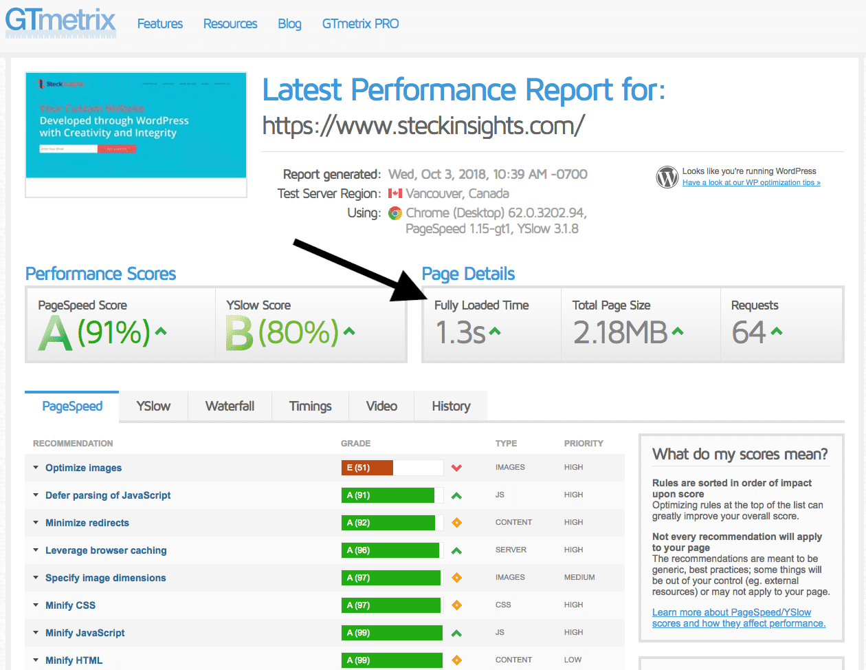Viewport: 866px width, 670px height.
Task: Click the green arrow next to YSlow Score
Action: (x=349, y=332)
